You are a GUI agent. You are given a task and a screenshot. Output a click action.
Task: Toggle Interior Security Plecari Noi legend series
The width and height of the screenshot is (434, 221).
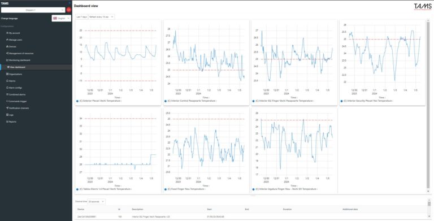click(x=367, y=101)
